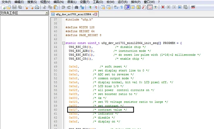Toggle the monitoring eye icon
214x129 pixels.
tap(155, 7)
